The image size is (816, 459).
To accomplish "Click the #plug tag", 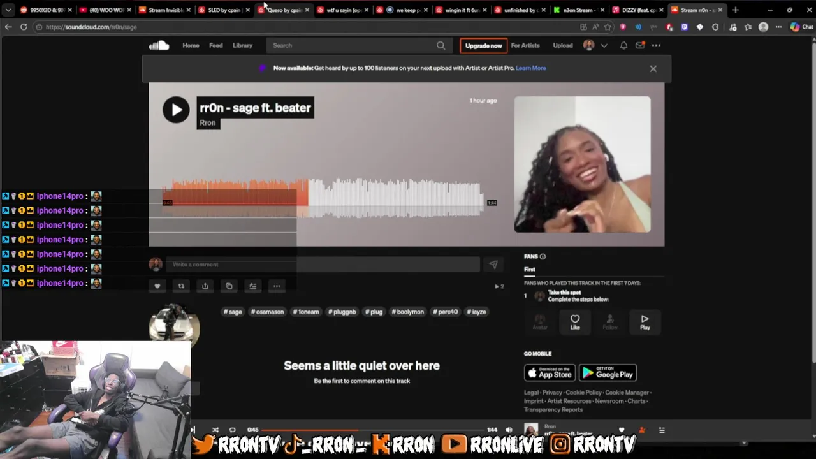I will tap(374, 312).
